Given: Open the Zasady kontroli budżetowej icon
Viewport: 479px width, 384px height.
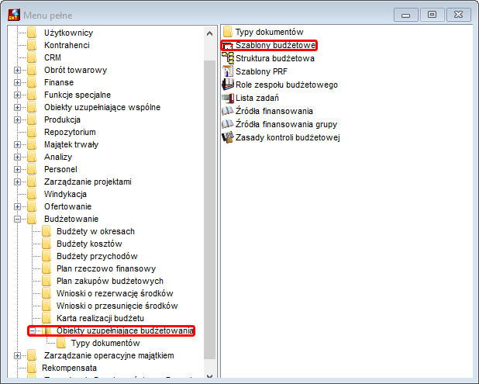Looking at the screenshot, I should [228, 137].
